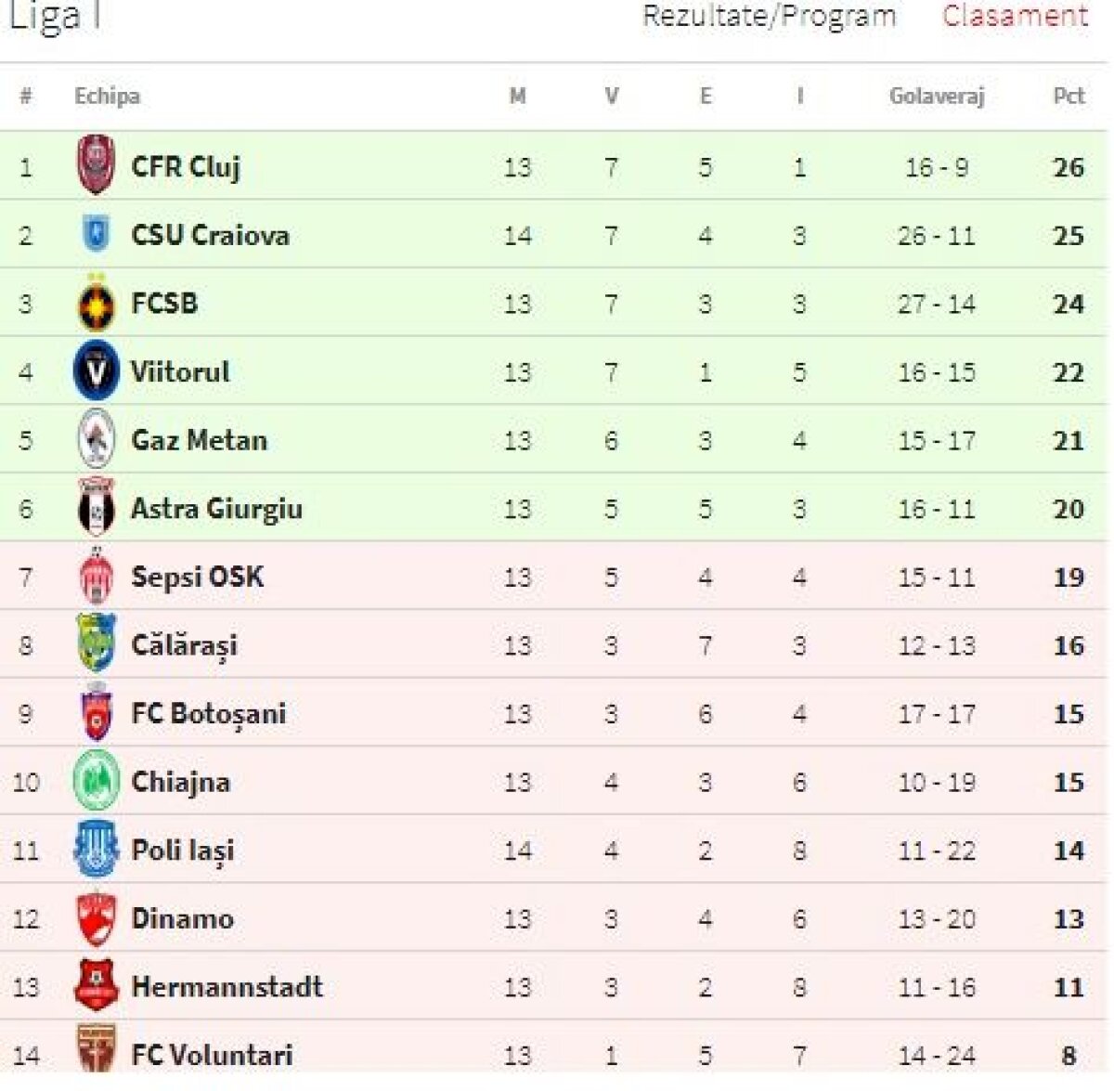Click the Chiajna team emblem
Image resolution: width=1114 pixels, height=1091 pixels.
coord(96,781)
